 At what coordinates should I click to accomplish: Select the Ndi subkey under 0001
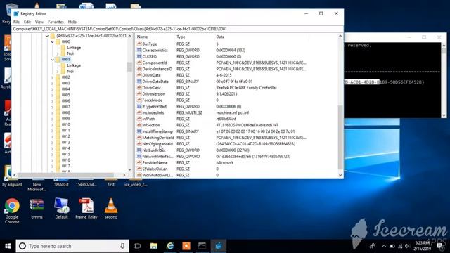tap(70, 71)
